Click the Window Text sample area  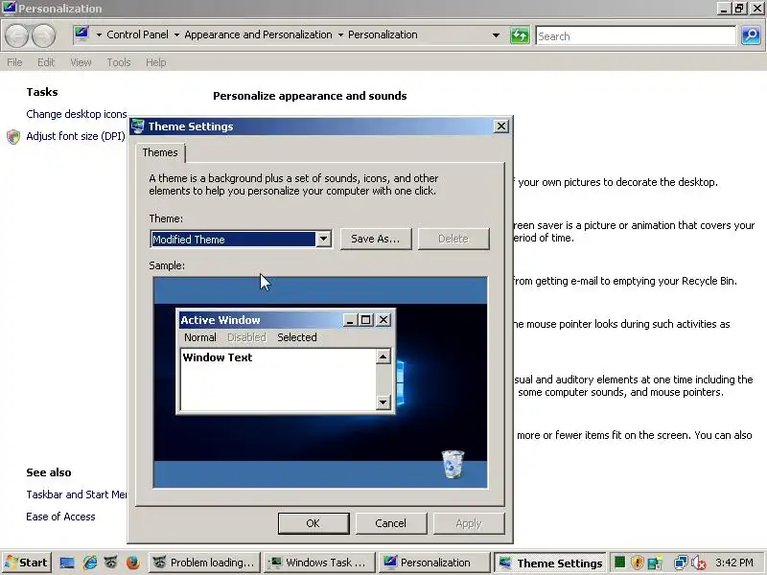[278, 379]
